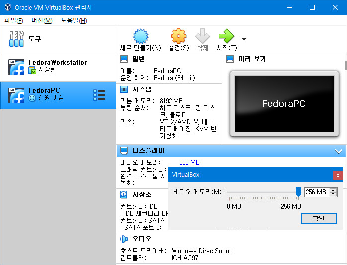Close the VirtualBox popup with red X
Screen dimensions: 347x265
coord(338,175)
